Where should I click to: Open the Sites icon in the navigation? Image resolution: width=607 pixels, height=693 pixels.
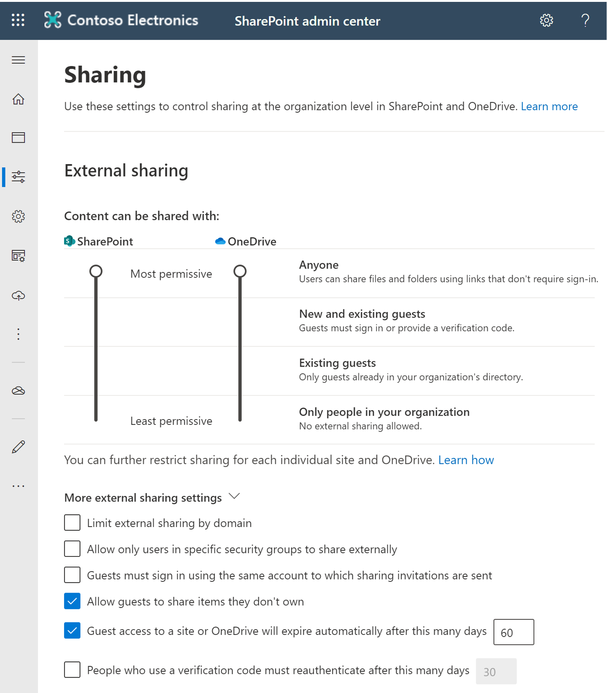coord(18,138)
